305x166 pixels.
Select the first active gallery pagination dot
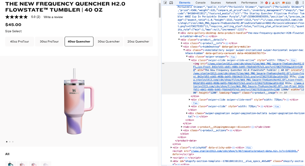point(7,142)
